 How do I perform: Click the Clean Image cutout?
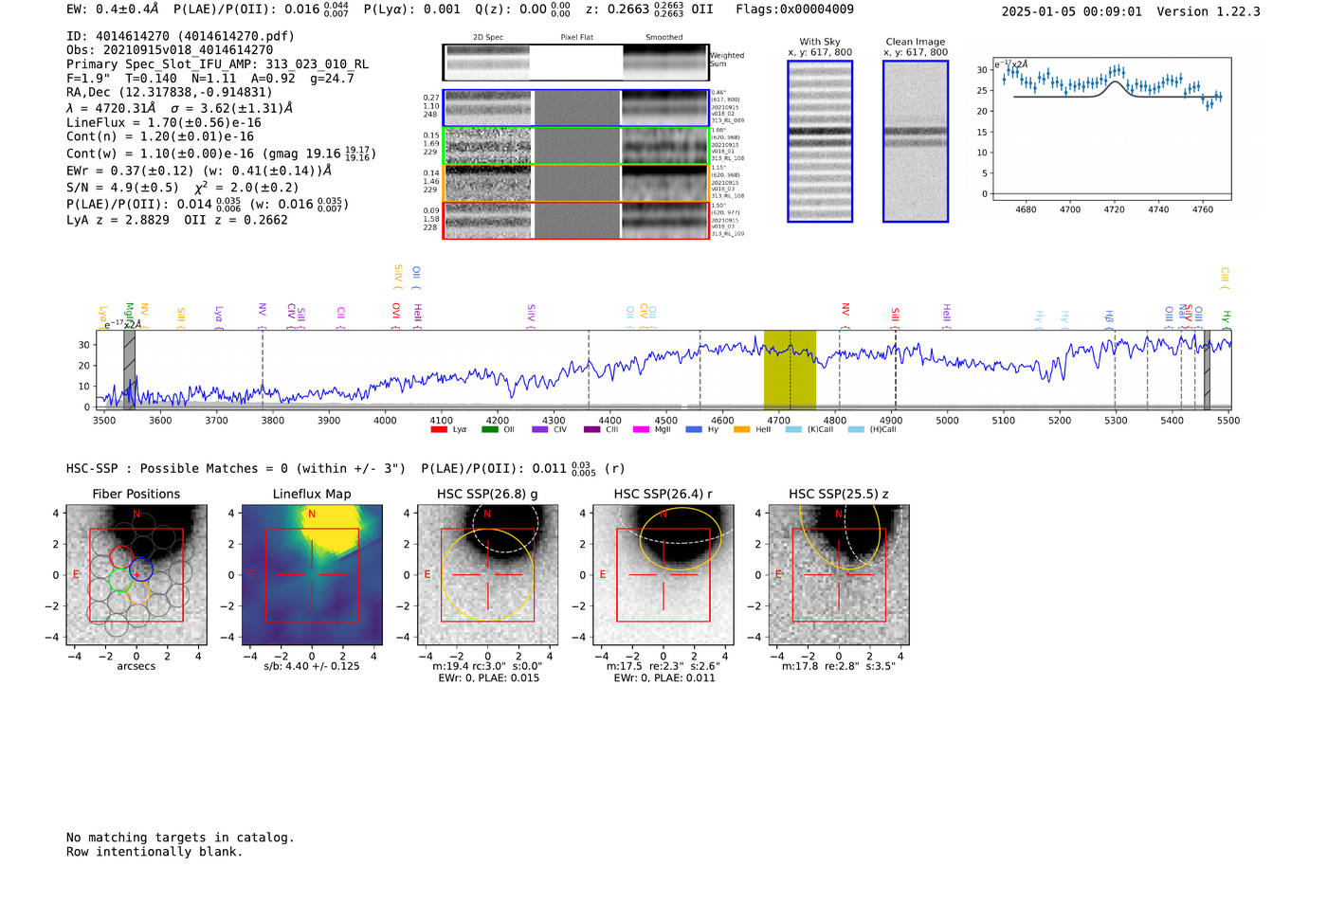[x=916, y=141]
